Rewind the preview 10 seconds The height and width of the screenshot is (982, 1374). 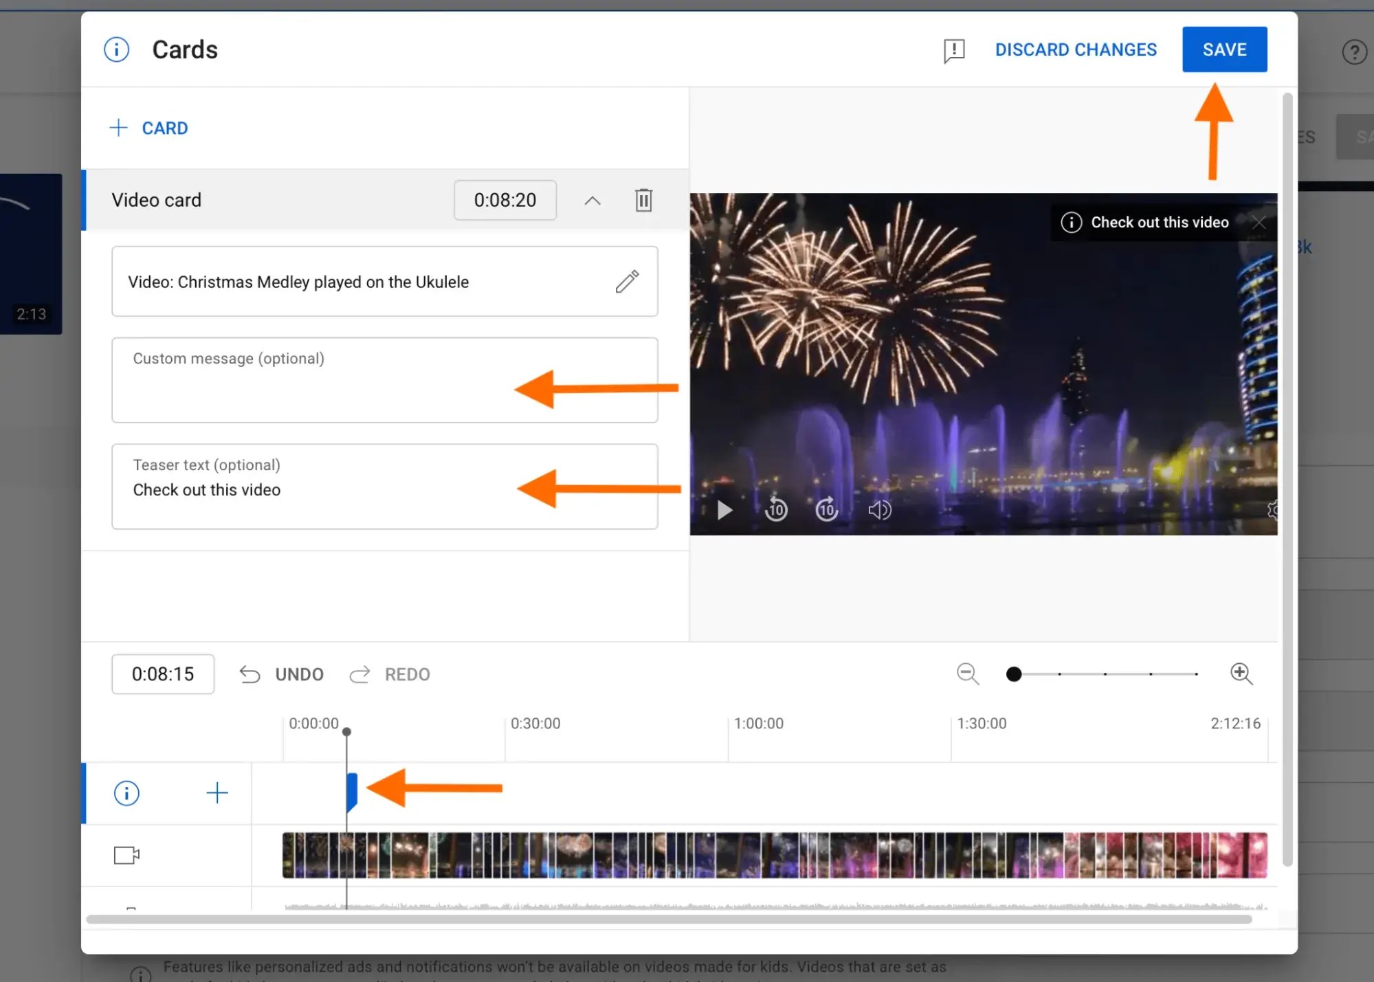pos(776,509)
